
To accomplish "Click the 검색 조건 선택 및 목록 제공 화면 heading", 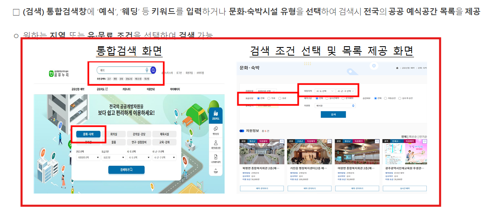I will click(x=331, y=51).
